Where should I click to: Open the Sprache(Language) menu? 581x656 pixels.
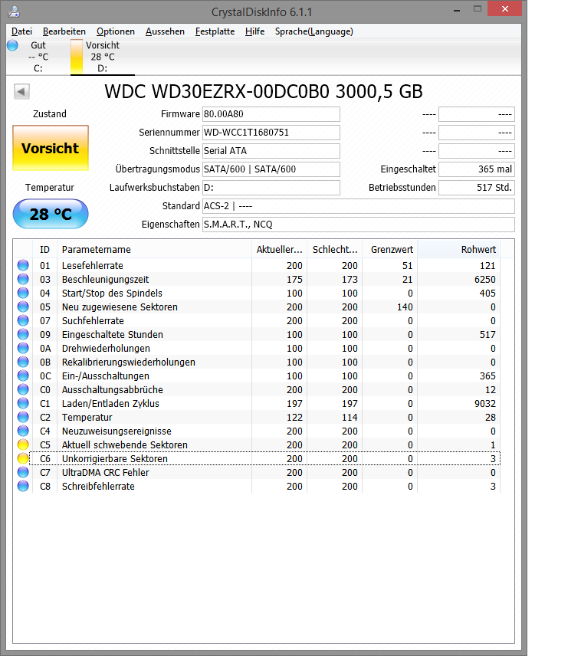(314, 31)
